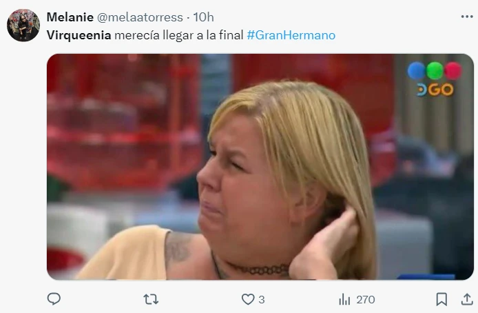The height and width of the screenshot is (313, 478).
Task: Bookmark this tweet
Action: point(441,299)
